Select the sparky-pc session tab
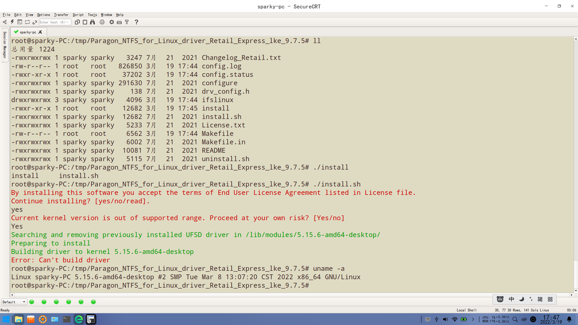Image resolution: width=578 pixels, height=325 pixels. [x=28, y=32]
